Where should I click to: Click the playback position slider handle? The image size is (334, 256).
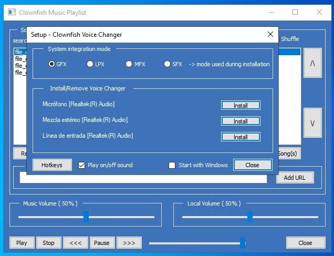click(x=243, y=243)
